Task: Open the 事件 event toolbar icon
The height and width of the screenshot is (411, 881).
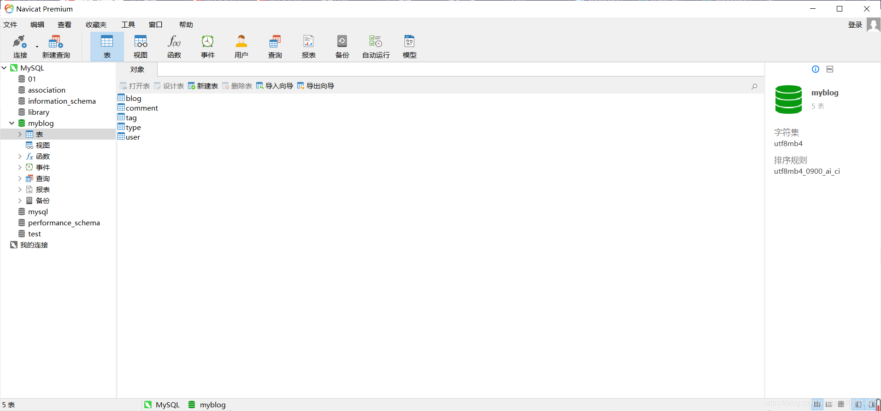Action: click(x=208, y=47)
